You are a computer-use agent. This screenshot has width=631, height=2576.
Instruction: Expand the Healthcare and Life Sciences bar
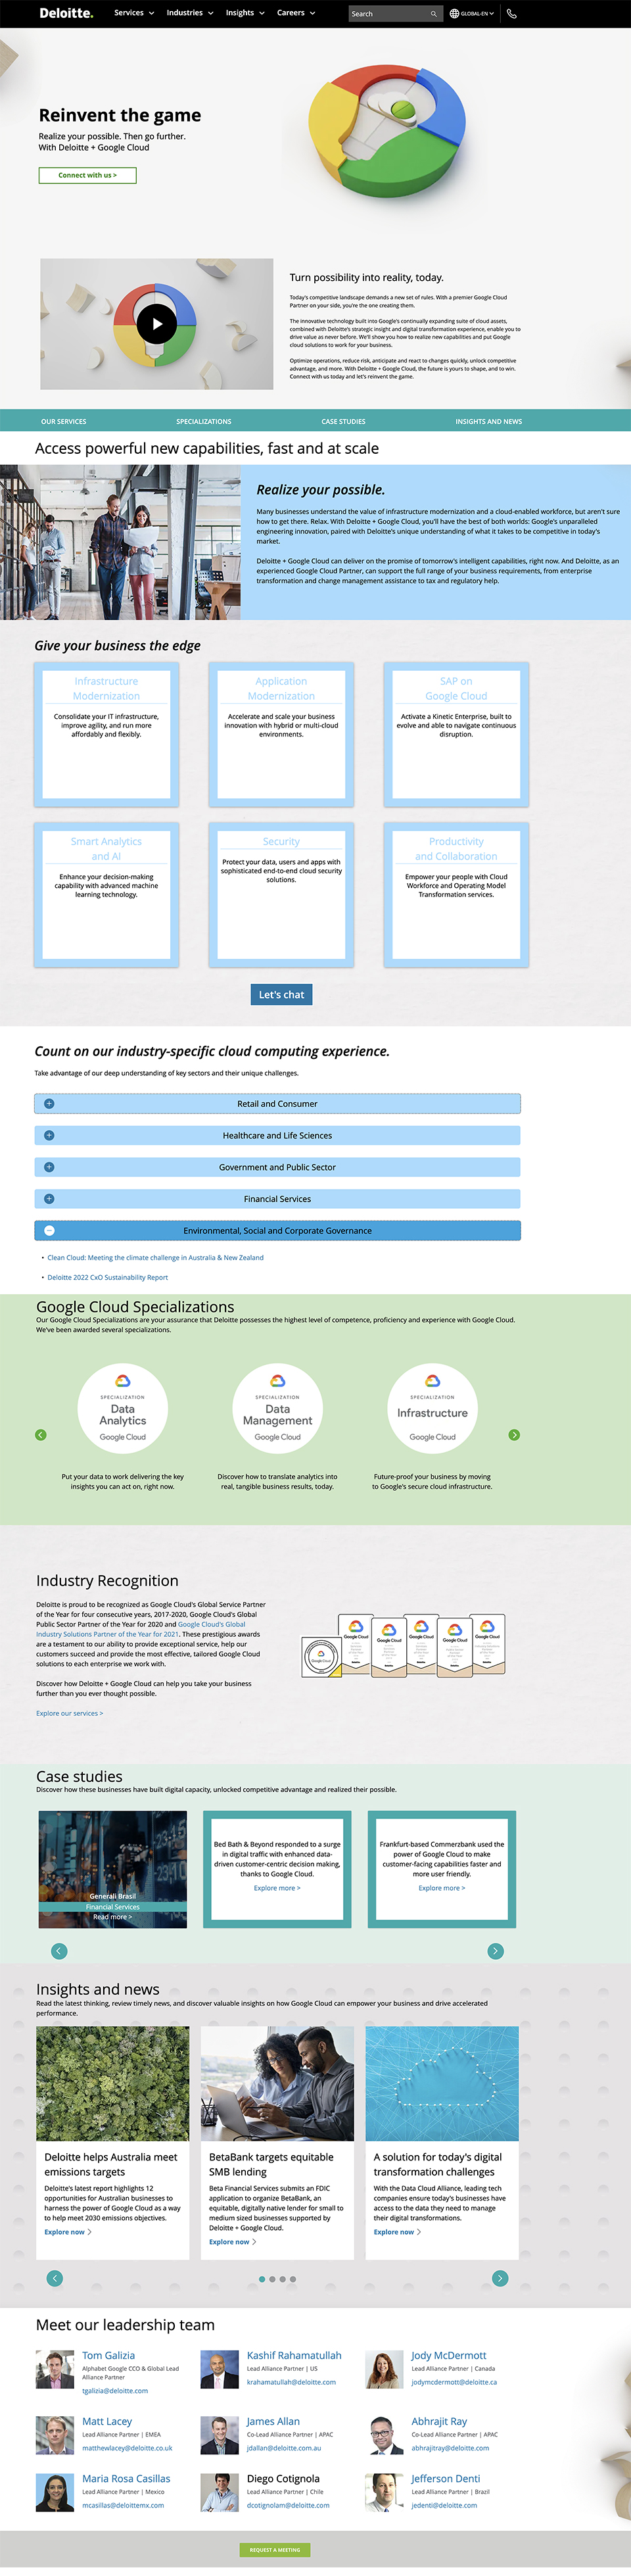click(277, 1135)
